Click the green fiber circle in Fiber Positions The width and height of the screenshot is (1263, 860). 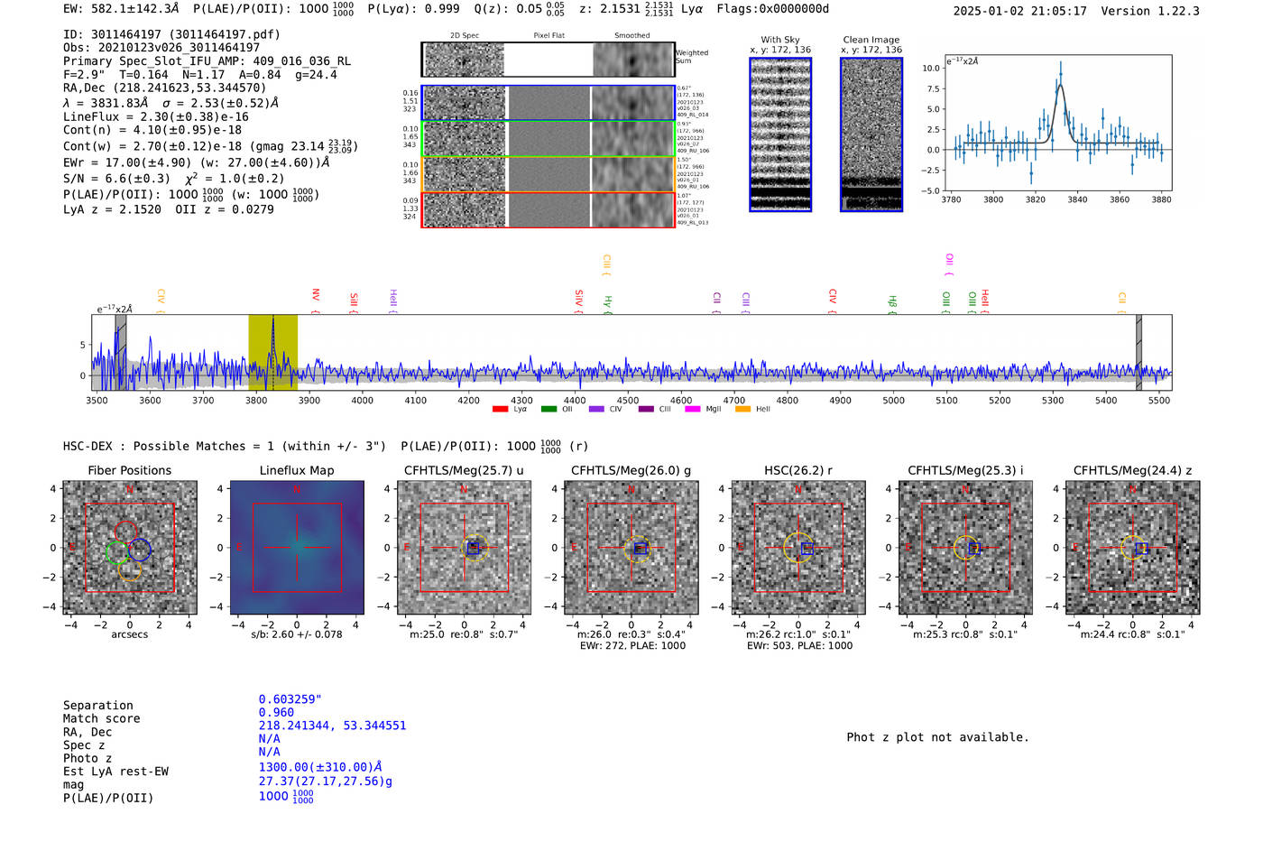coord(117,552)
